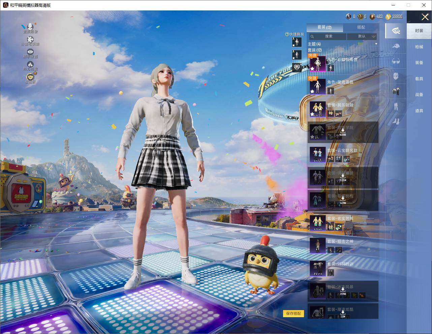Image resolution: width=432 pixels, height=334 pixels.
Task: Open the 载具 vehicles menu
Action: click(x=419, y=79)
